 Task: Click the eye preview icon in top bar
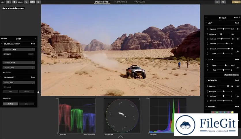tap(223, 2)
